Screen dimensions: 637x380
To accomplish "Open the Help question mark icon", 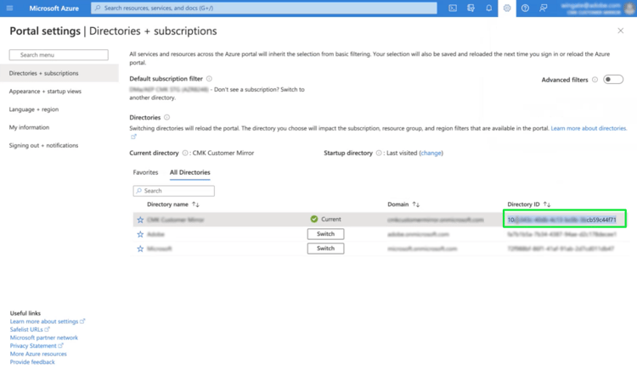I will click(525, 8).
